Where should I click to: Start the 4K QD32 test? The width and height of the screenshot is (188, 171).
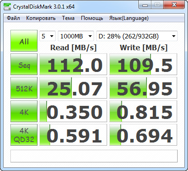click(x=24, y=135)
